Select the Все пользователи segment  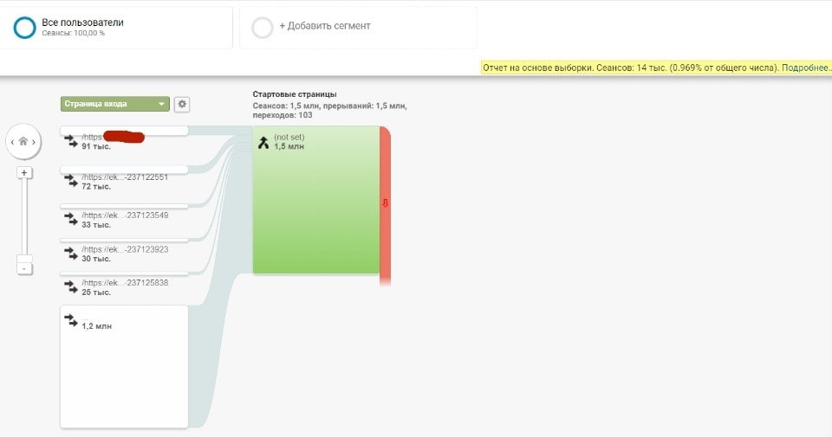click(115, 28)
